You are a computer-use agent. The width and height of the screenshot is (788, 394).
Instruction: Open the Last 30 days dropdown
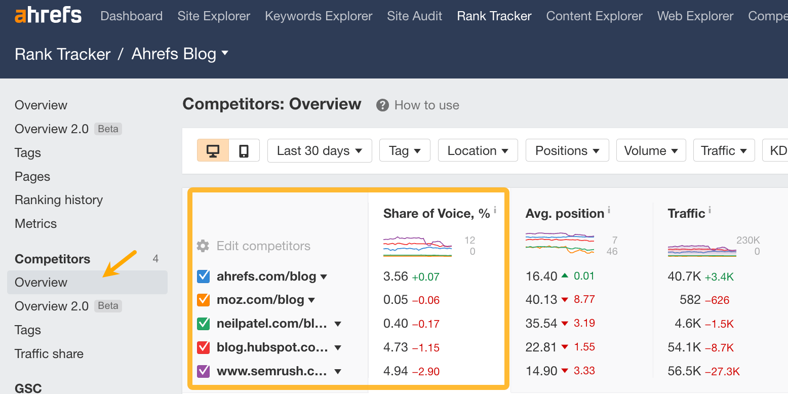tap(319, 150)
